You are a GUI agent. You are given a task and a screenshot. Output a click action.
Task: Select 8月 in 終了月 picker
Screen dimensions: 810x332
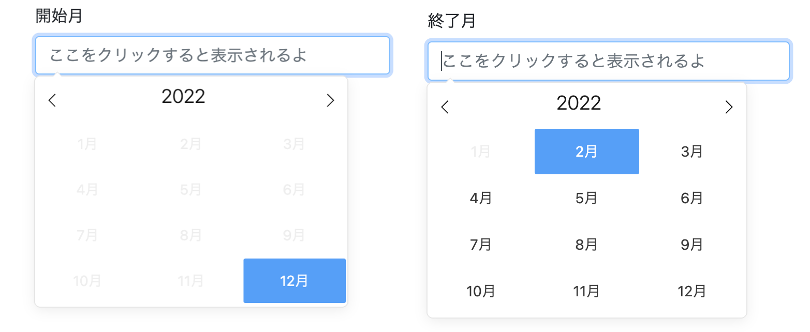587,245
